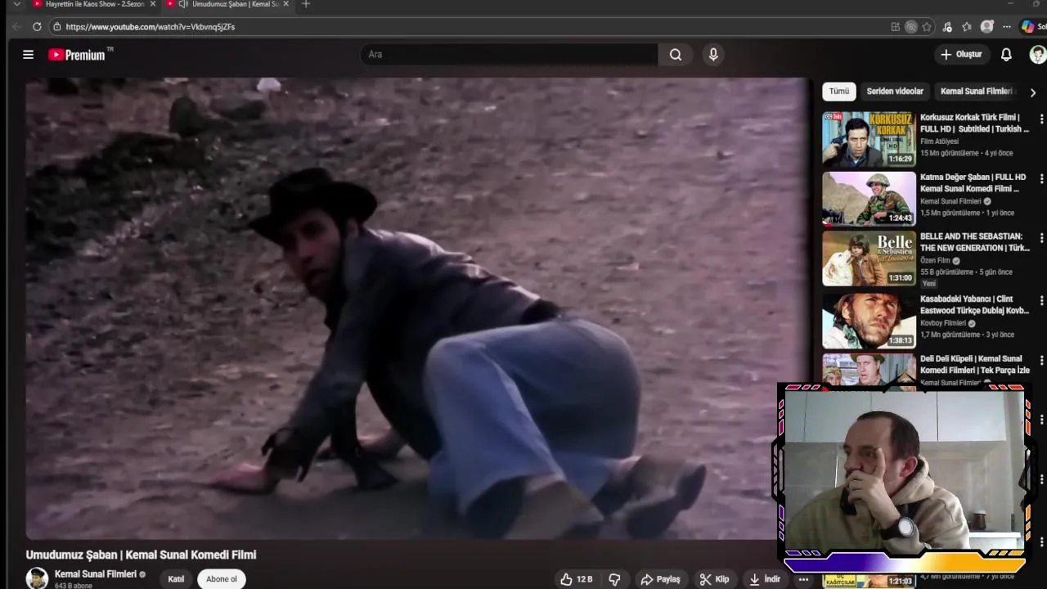Select the Kemal Sunal Filmleri filter chip
1047x589 pixels.
[977, 92]
